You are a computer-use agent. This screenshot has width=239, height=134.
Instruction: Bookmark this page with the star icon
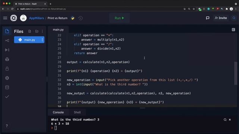coord(194,9)
